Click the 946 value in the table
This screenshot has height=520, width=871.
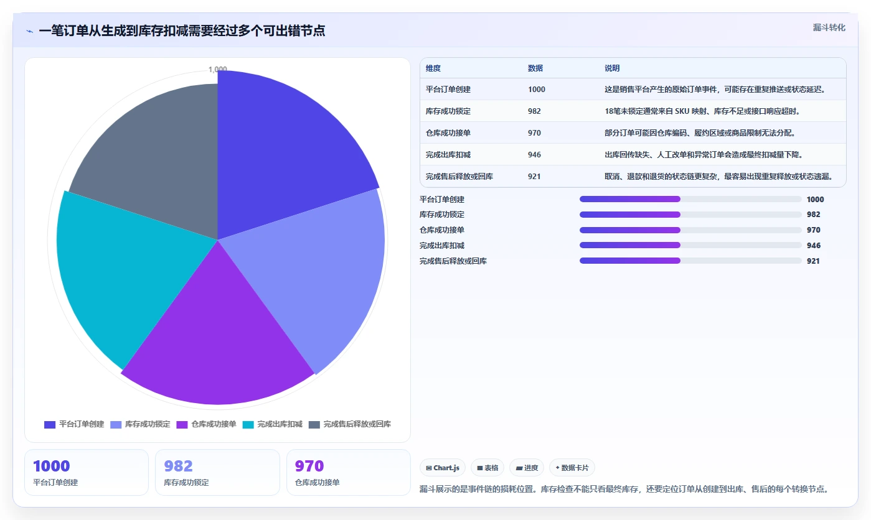[534, 155]
